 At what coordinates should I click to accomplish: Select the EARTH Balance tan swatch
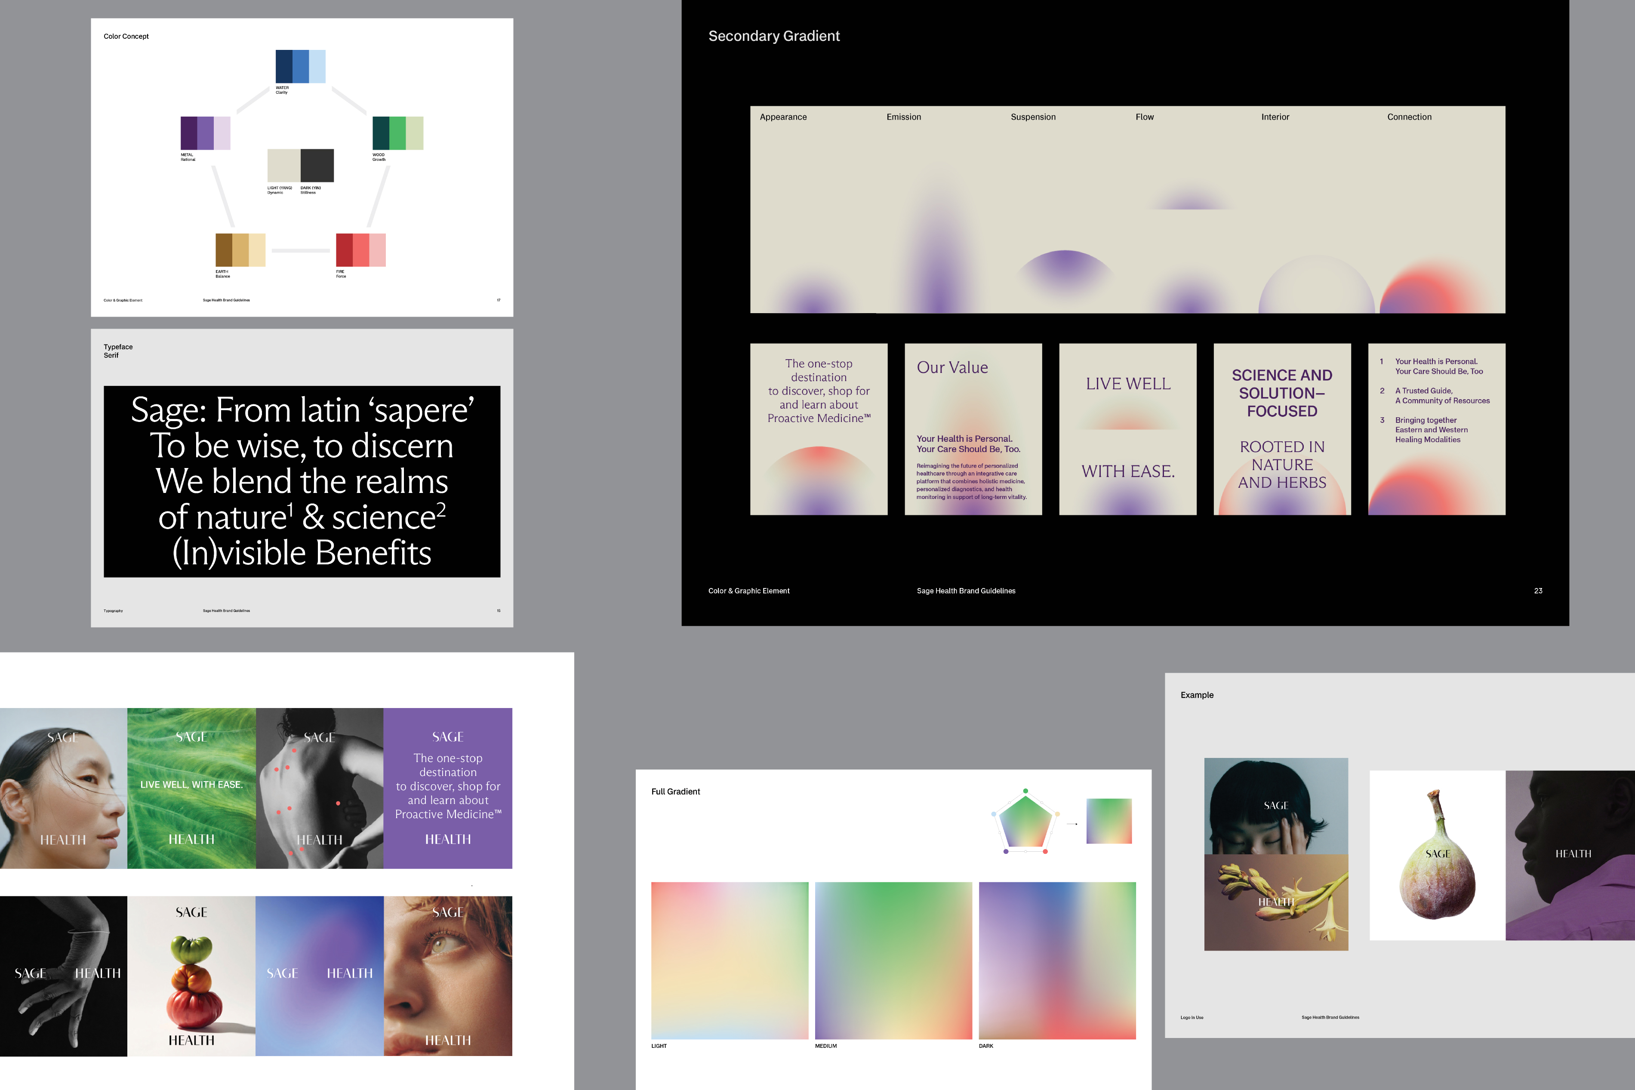pos(240,250)
